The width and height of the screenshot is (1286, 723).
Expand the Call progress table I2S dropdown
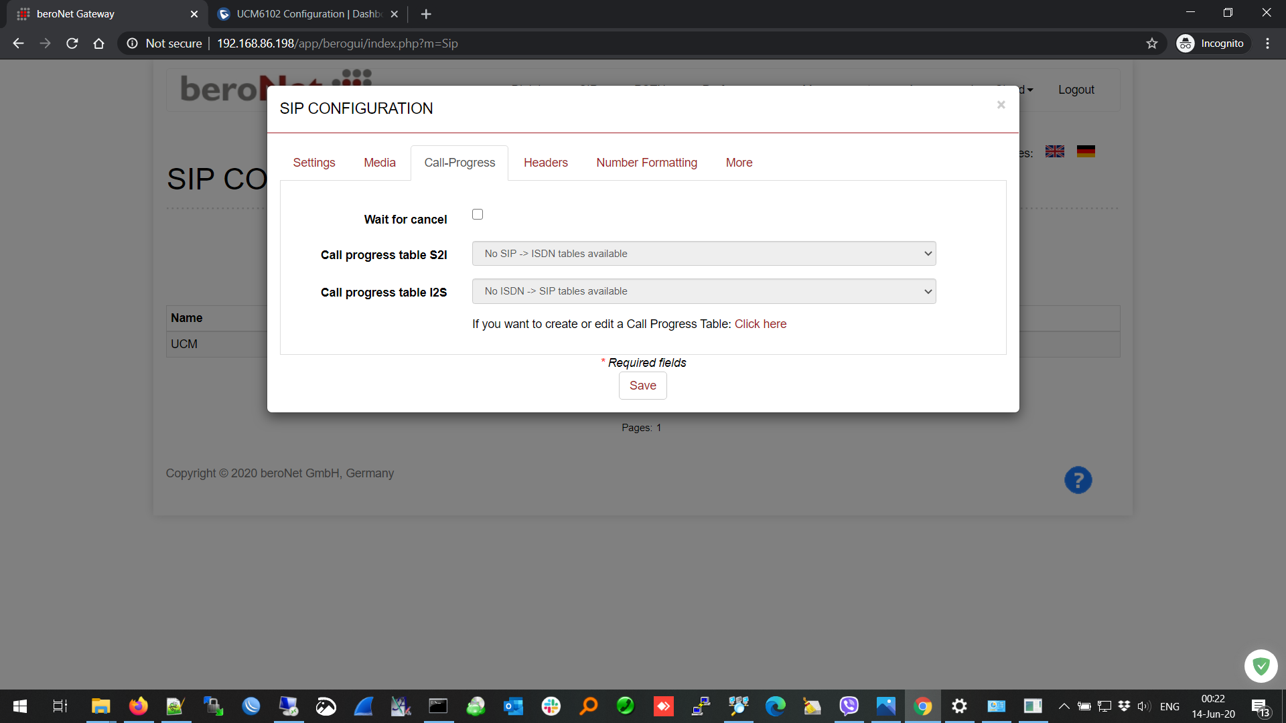[x=703, y=291]
